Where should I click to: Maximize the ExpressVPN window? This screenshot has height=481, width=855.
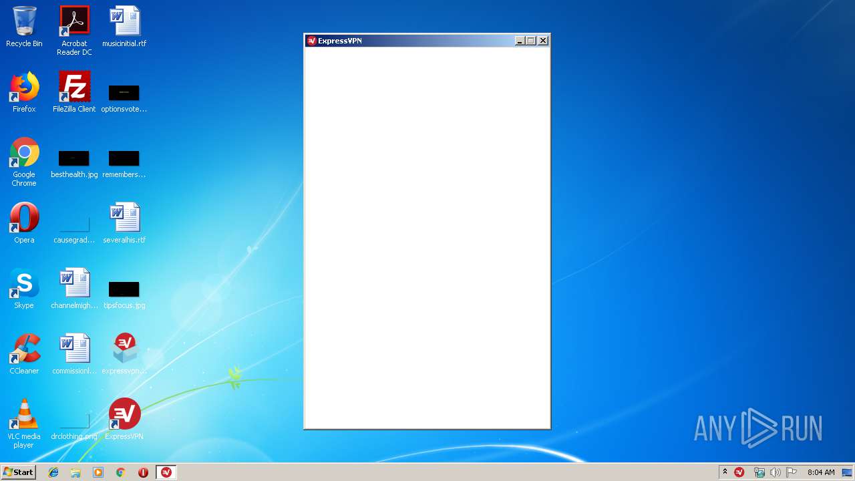531,41
